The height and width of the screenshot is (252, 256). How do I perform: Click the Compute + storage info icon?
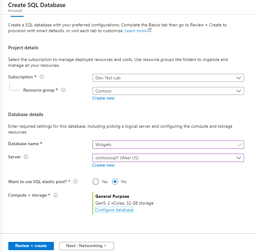56,195
